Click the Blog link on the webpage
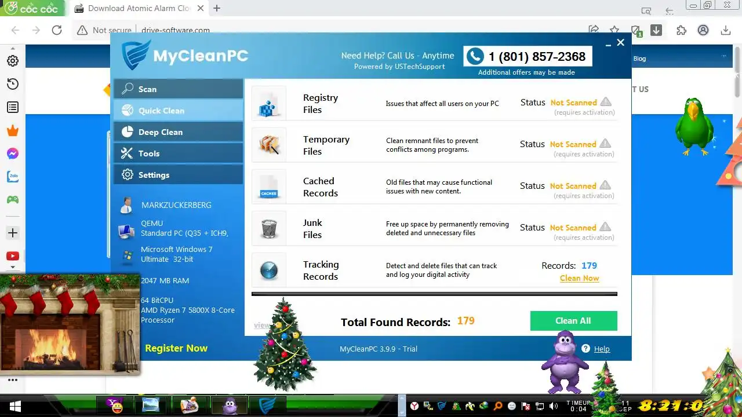Image resolution: width=742 pixels, height=417 pixels. [639, 58]
